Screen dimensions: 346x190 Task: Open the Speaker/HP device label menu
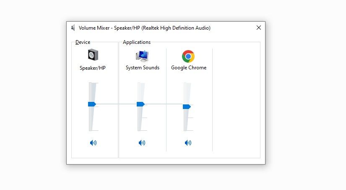pyautogui.click(x=93, y=68)
